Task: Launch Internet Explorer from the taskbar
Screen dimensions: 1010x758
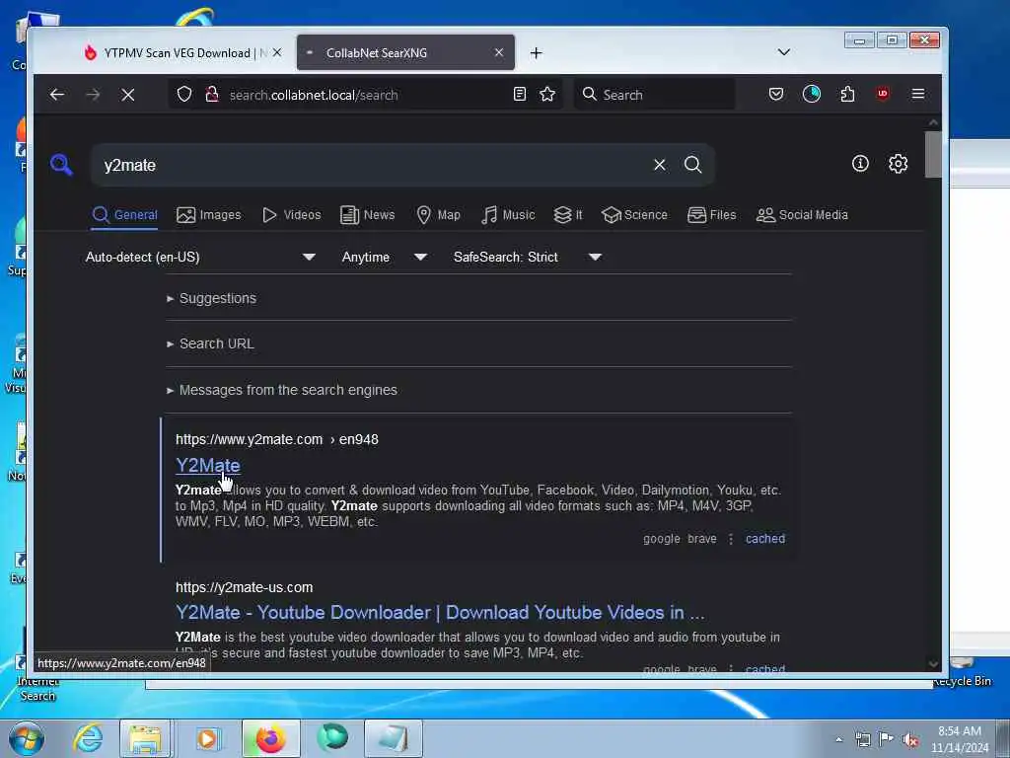Action: [x=88, y=738]
